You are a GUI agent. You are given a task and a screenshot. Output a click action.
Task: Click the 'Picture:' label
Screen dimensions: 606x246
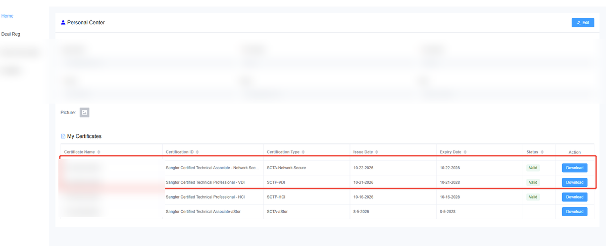pos(68,113)
